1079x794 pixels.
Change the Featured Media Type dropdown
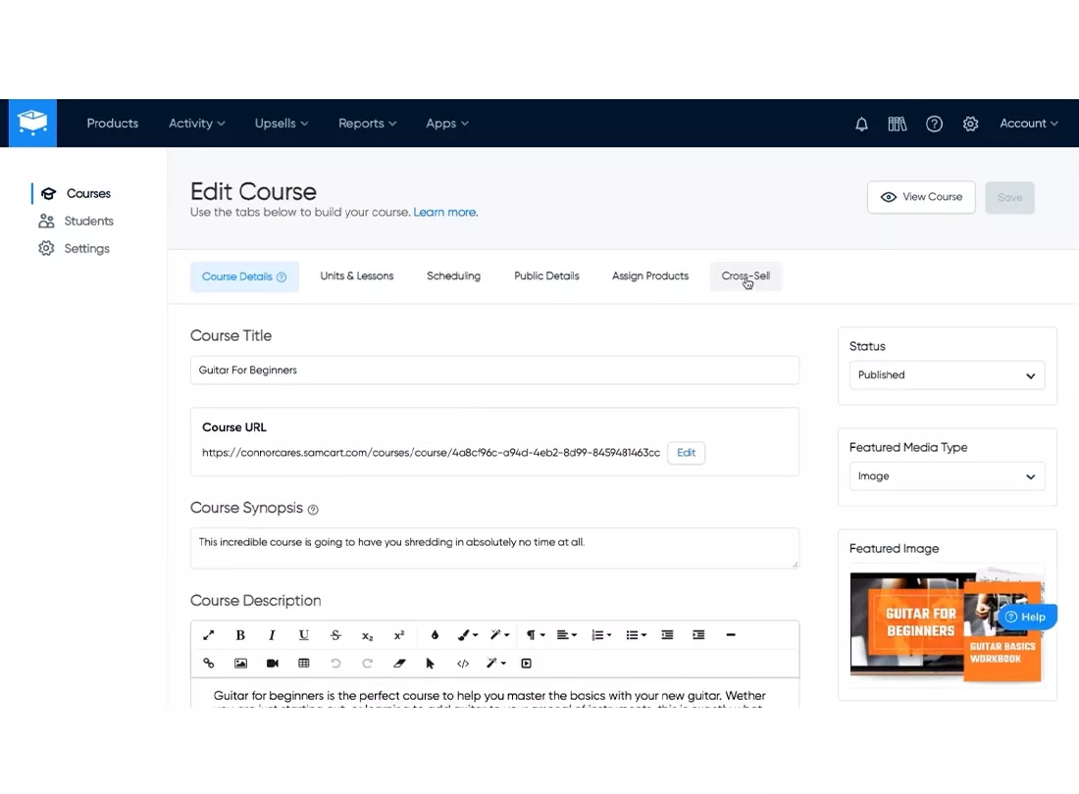click(946, 475)
